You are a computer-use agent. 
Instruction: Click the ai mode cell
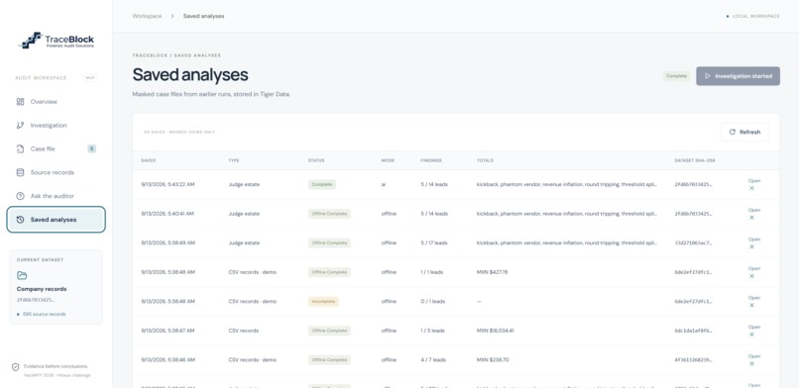coord(384,184)
